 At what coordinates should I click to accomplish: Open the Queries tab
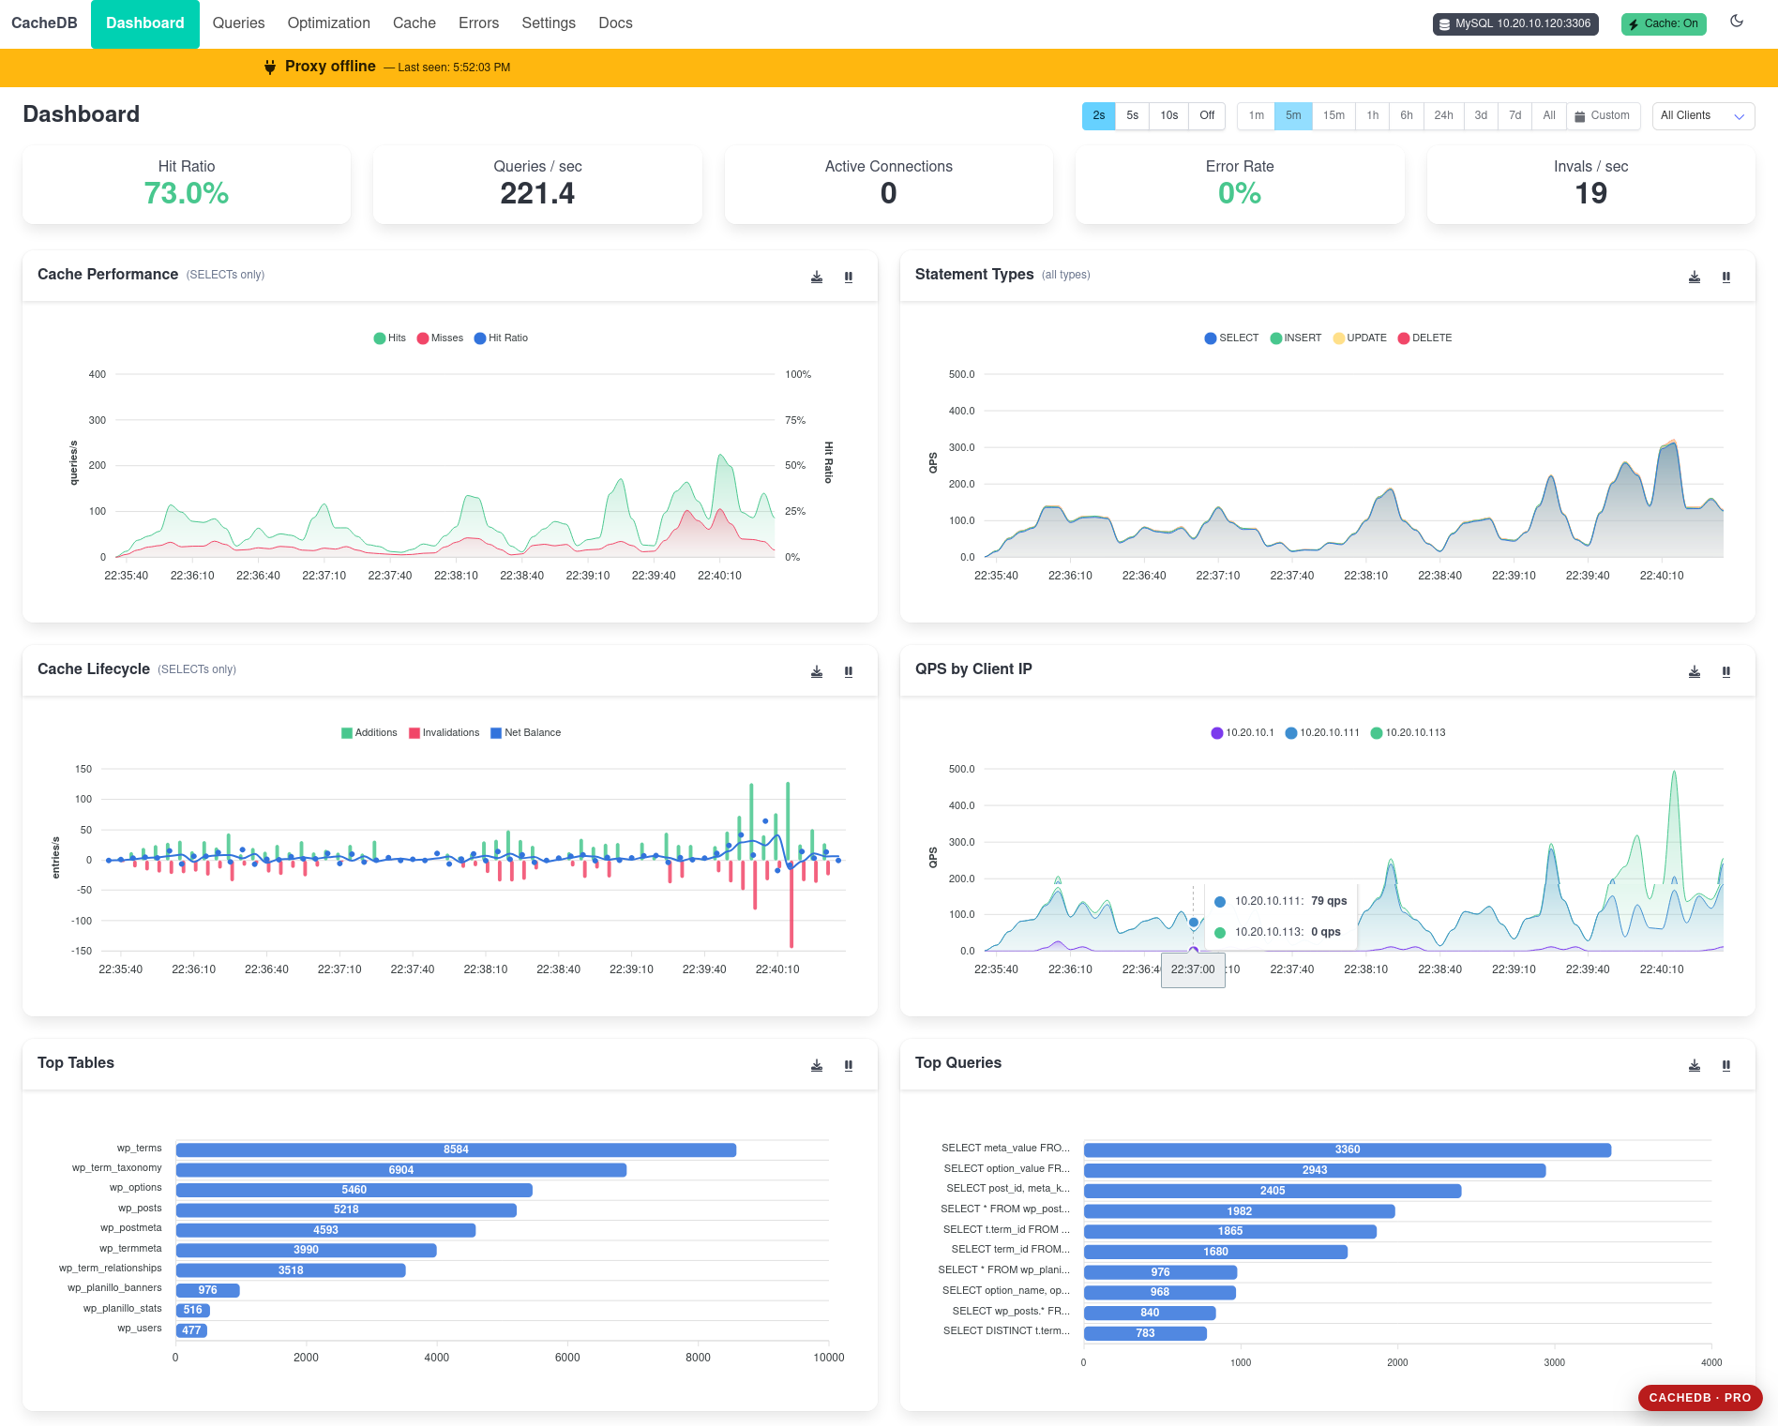pyautogui.click(x=239, y=23)
